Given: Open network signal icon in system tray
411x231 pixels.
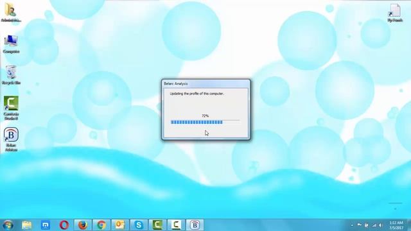Looking at the screenshot, I should (x=374, y=225).
